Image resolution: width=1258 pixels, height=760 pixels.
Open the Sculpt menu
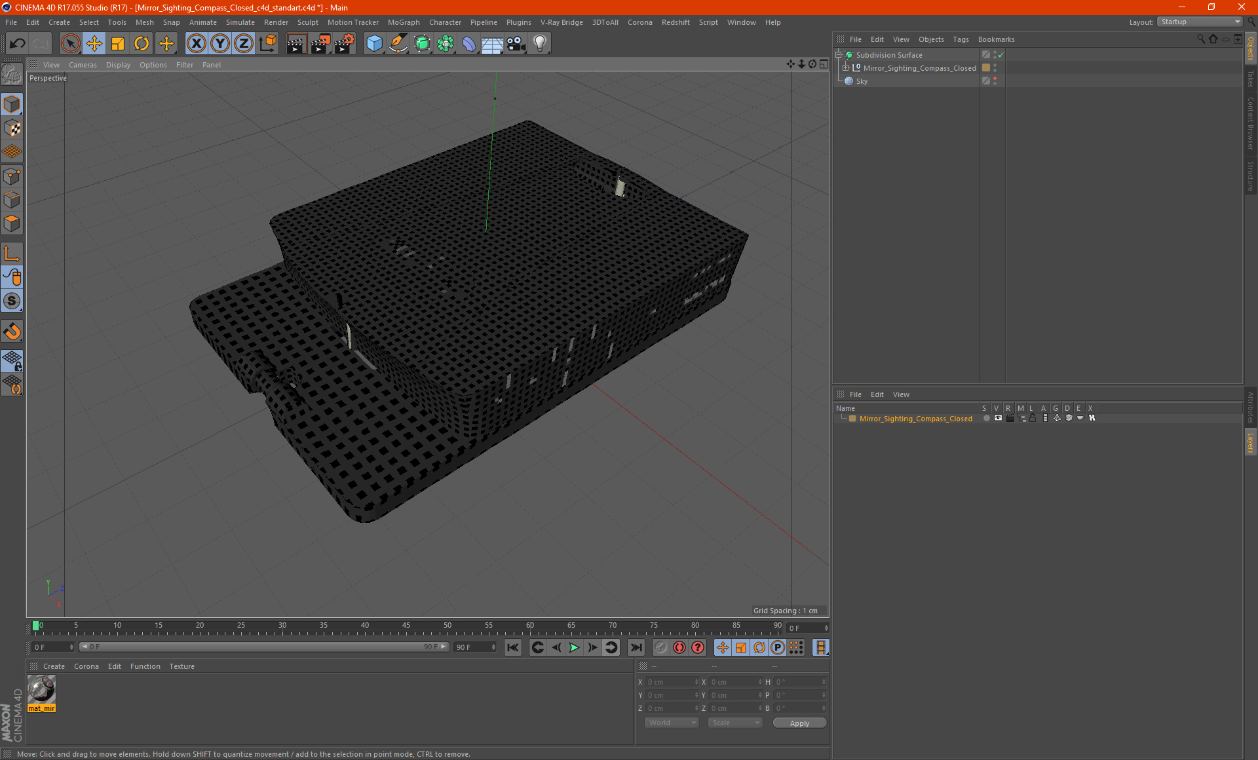[307, 22]
